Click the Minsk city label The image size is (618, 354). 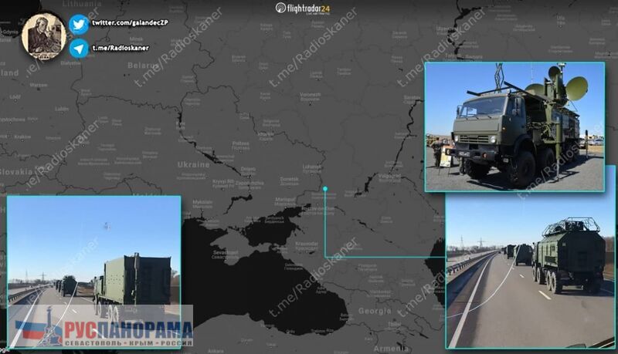[x=137, y=39]
